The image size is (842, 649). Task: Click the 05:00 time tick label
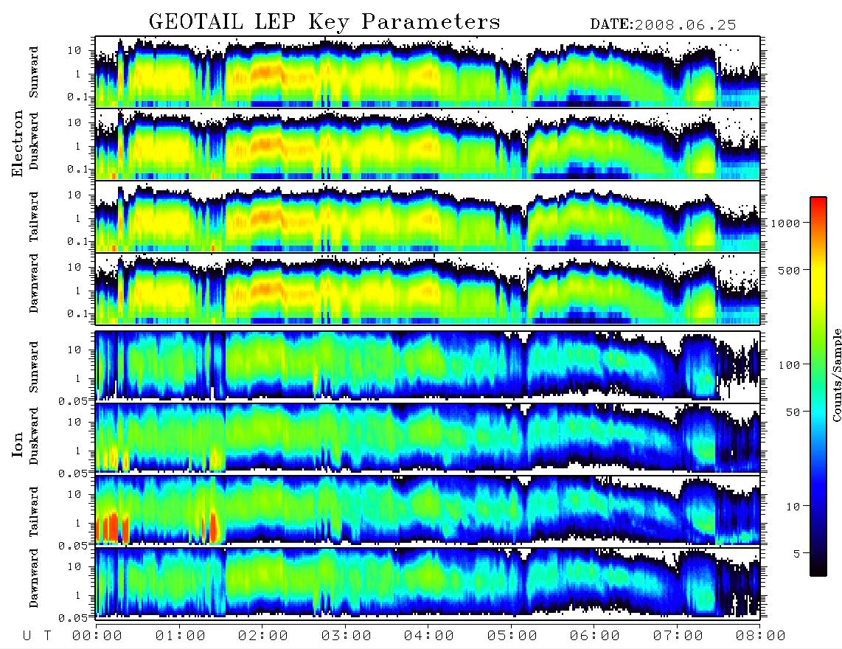click(x=512, y=636)
